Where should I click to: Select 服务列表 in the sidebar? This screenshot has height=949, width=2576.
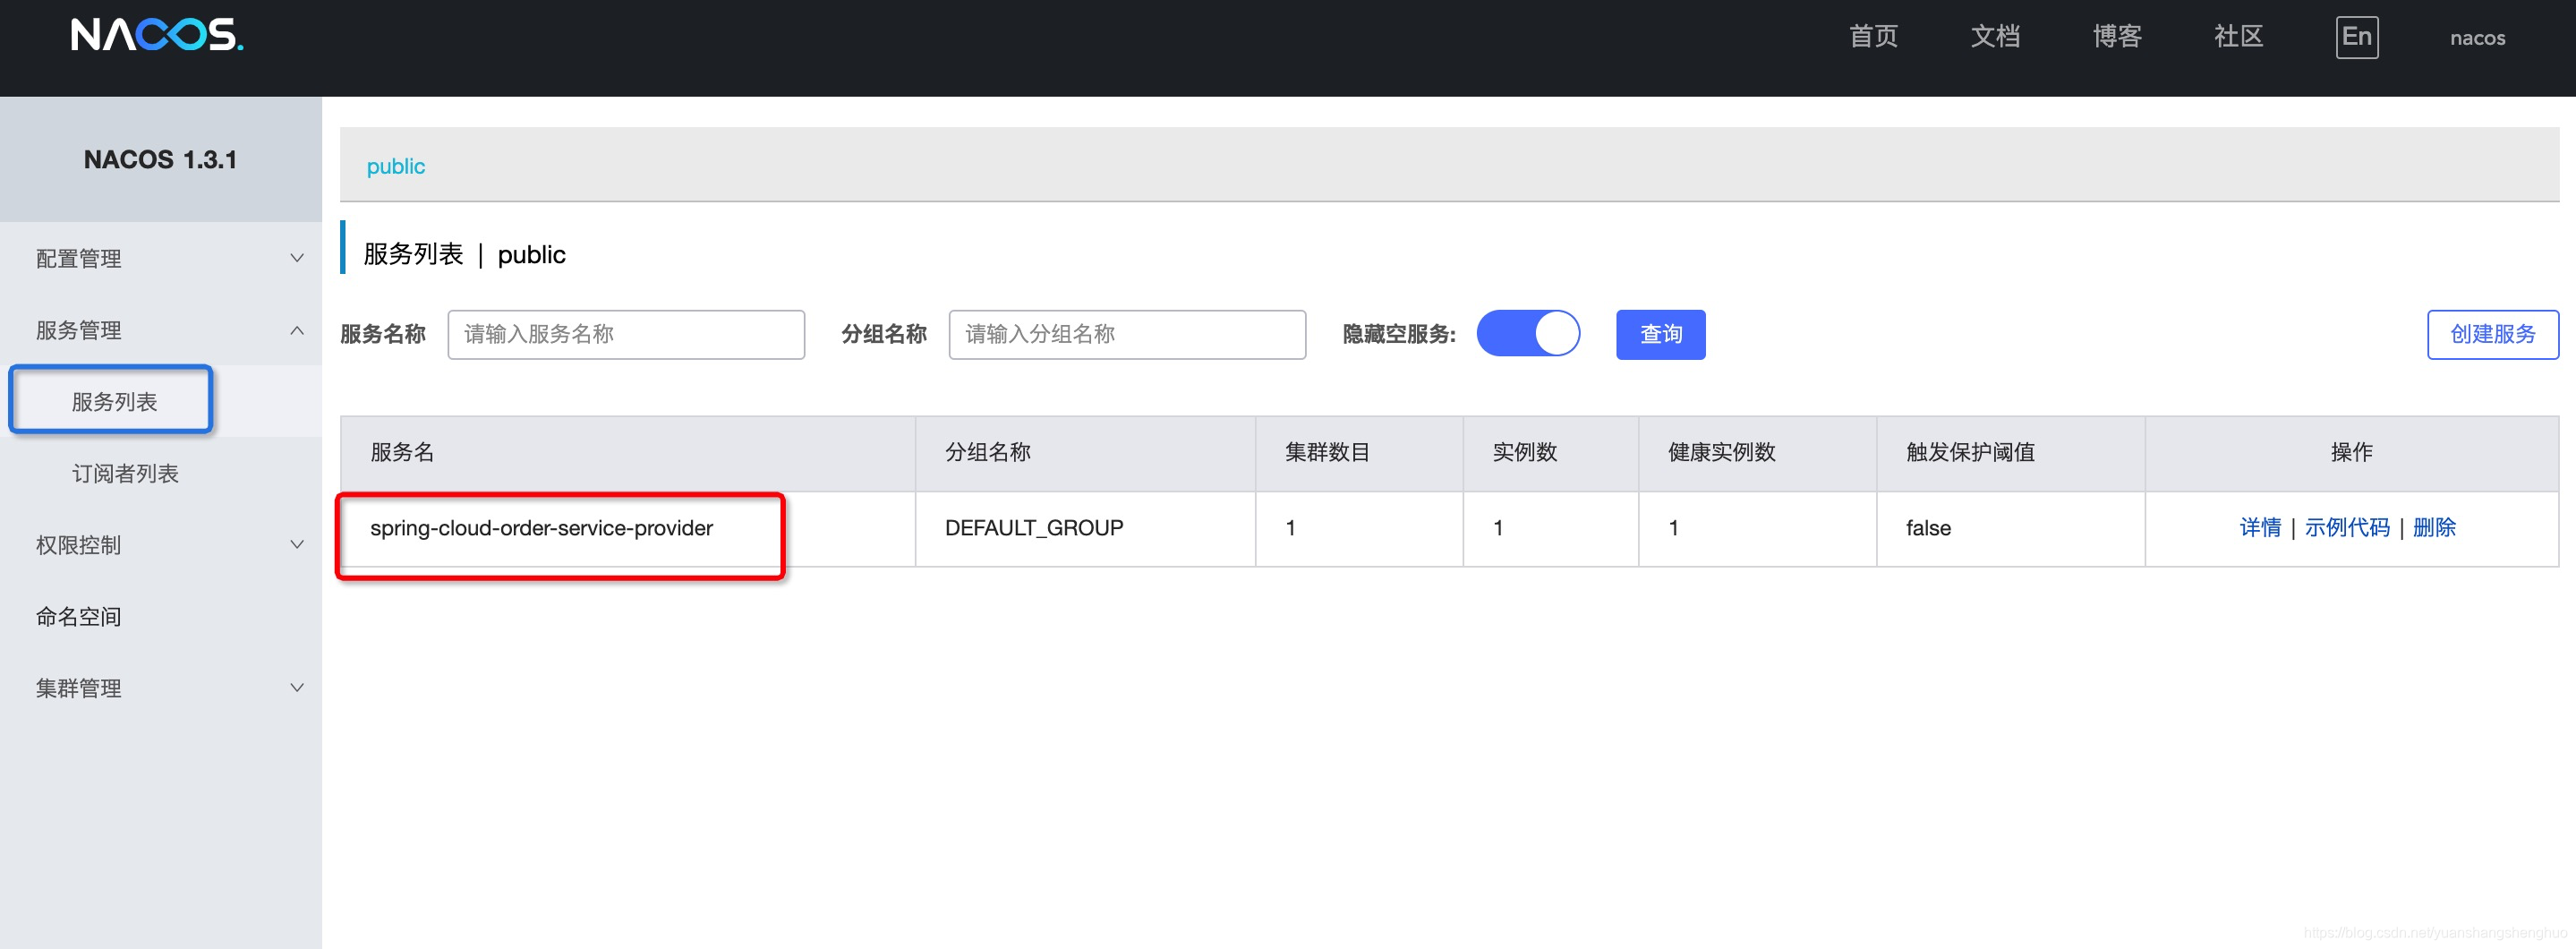pos(114,401)
